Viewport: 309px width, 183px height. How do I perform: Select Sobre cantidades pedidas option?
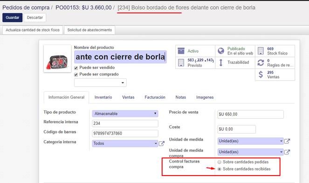[220, 162]
